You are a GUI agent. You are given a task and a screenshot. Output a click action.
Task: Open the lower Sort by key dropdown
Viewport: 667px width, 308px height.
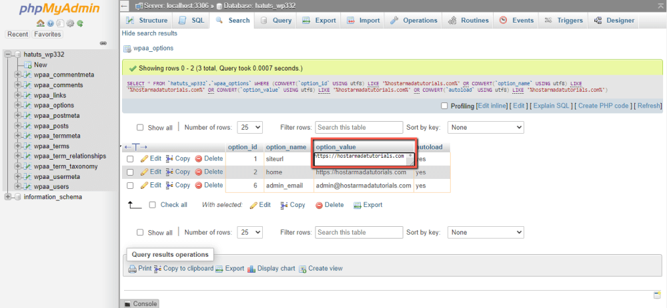coord(486,232)
